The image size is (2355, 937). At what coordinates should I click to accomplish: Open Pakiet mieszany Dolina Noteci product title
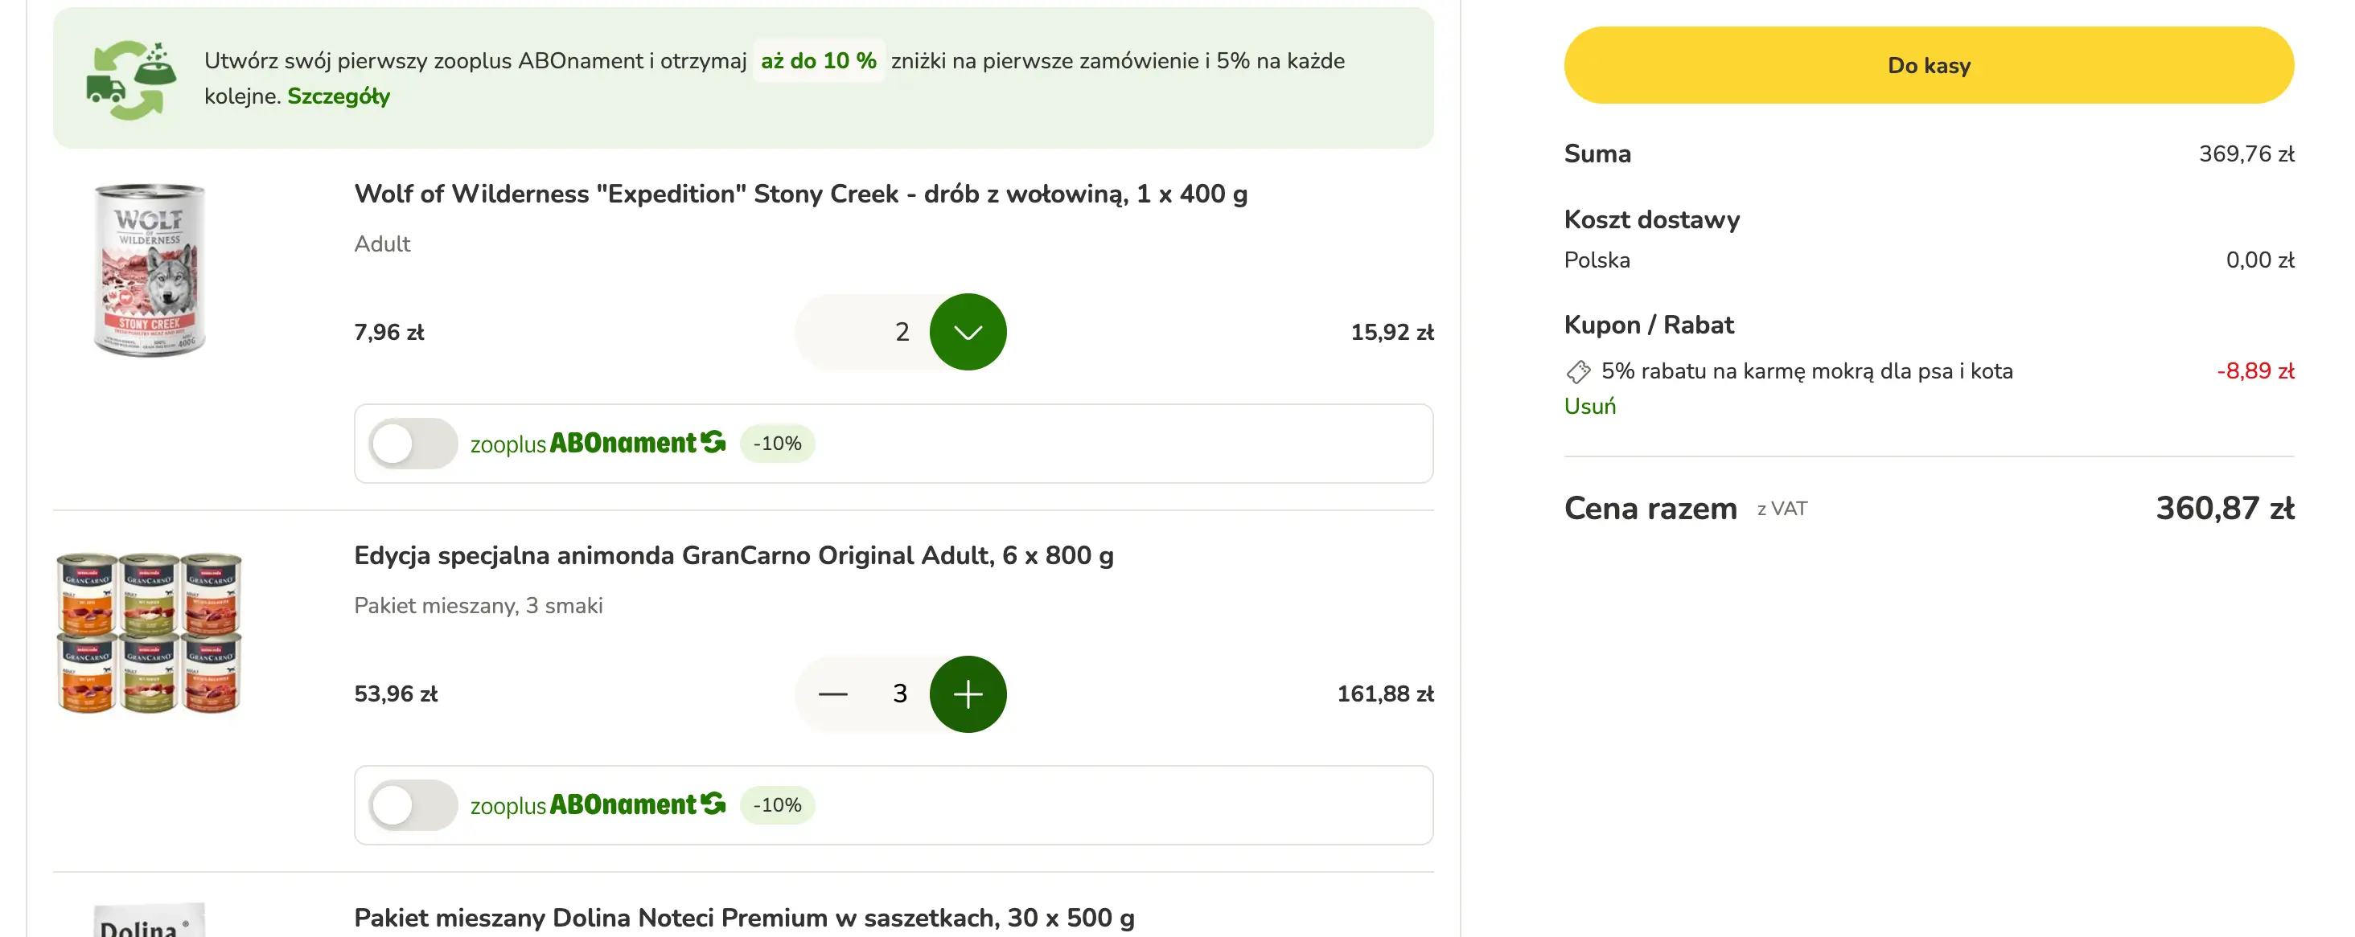coord(743,917)
